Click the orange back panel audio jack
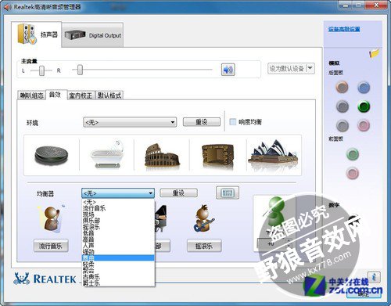Image resolution: width=391 pixels, height=306 pixels. (x=342, y=87)
